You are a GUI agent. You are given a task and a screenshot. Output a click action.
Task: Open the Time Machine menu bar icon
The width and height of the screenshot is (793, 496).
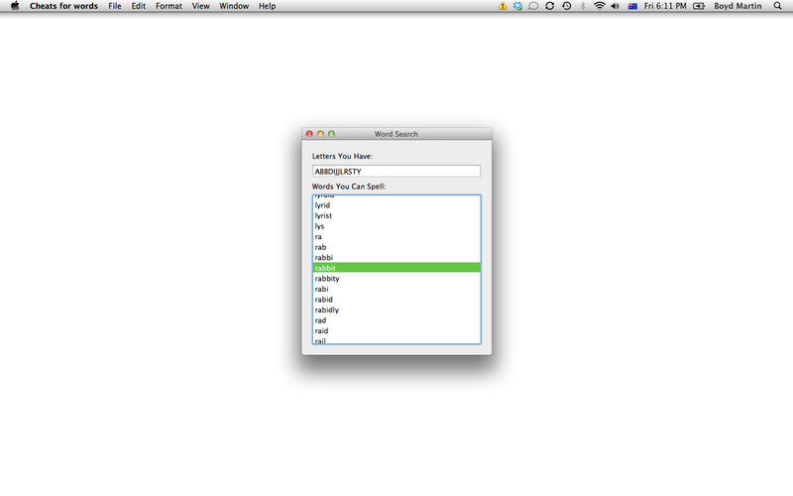coord(566,6)
